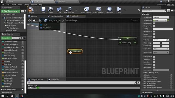175x98 pixels.
Task: Enable Expose on Spawn checkbox
Action: [x=154, y=32]
